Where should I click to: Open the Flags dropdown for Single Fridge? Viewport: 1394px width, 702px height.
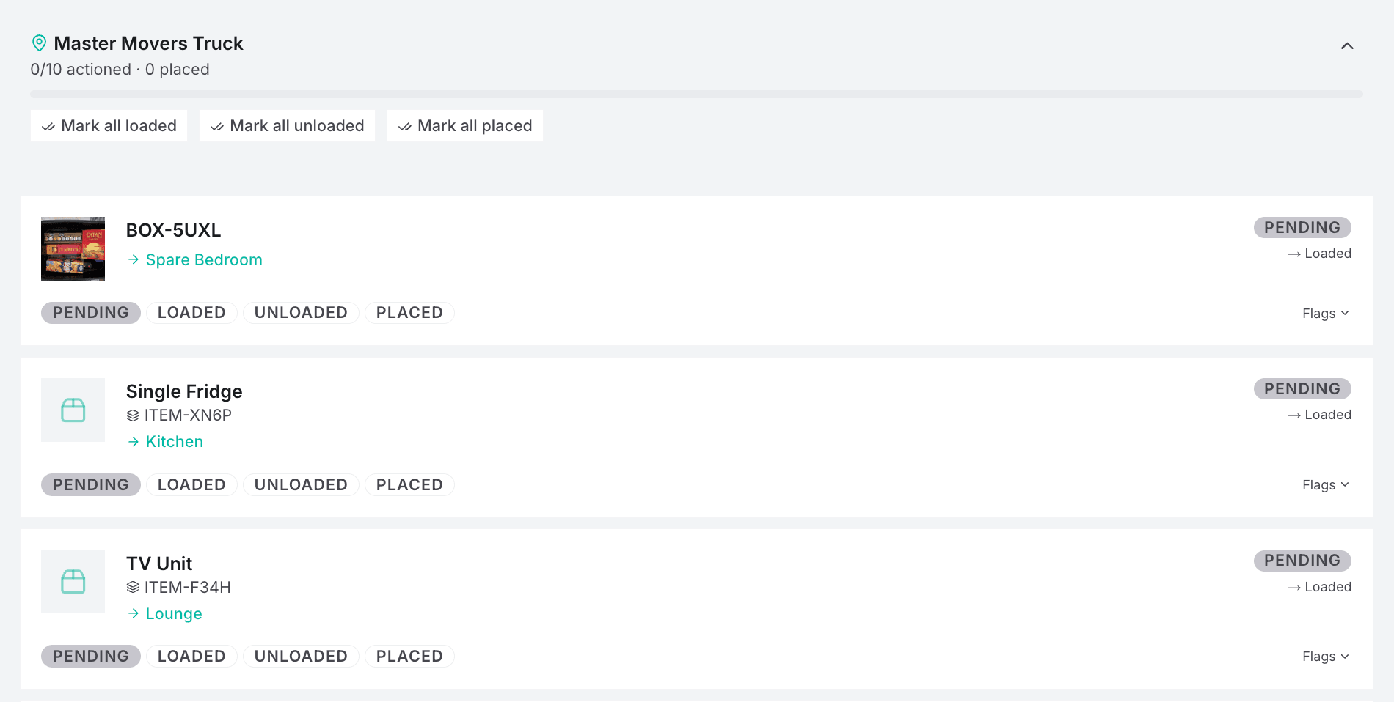pyautogui.click(x=1326, y=484)
